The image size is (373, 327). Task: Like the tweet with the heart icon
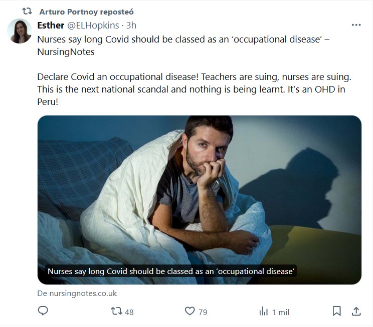point(190,311)
